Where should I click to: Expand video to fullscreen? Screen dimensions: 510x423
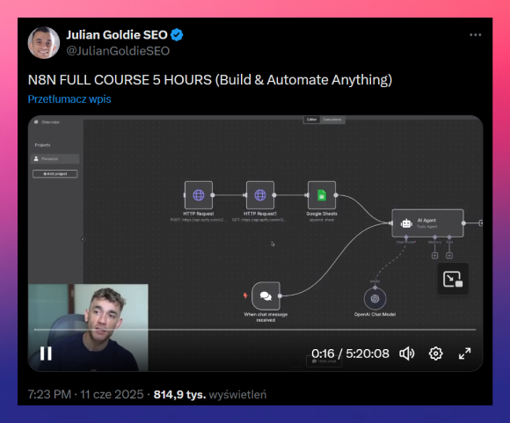[x=465, y=354]
